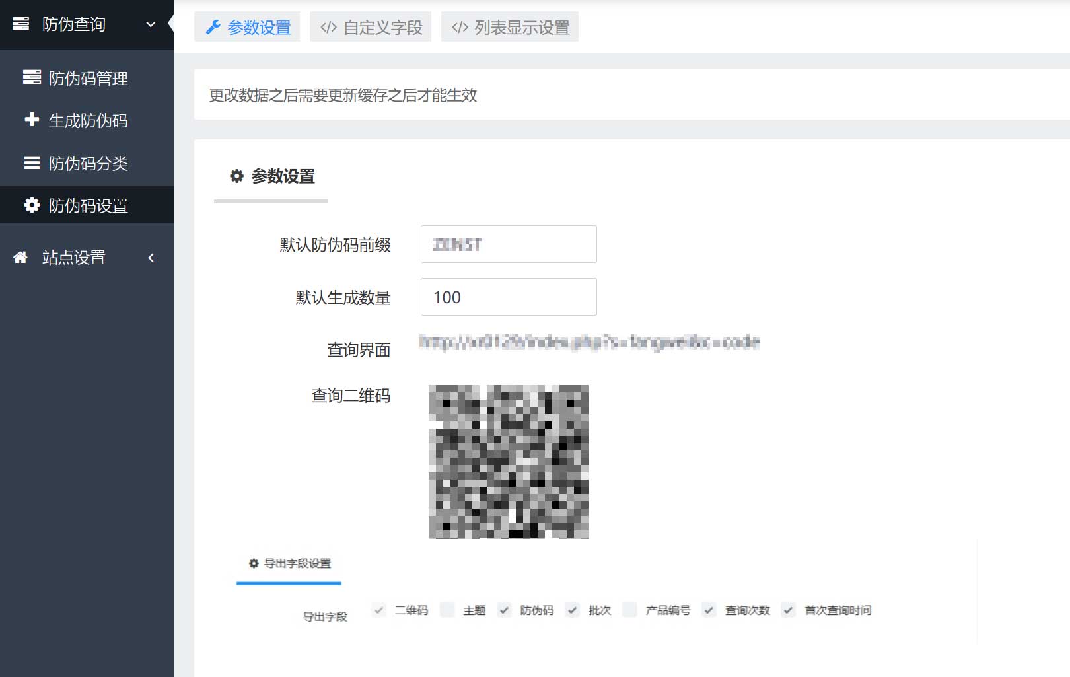Image resolution: width=1070 pixels, height=677 pixels.
Task: Open 生成防伪码 page
Action: (87, 120)
